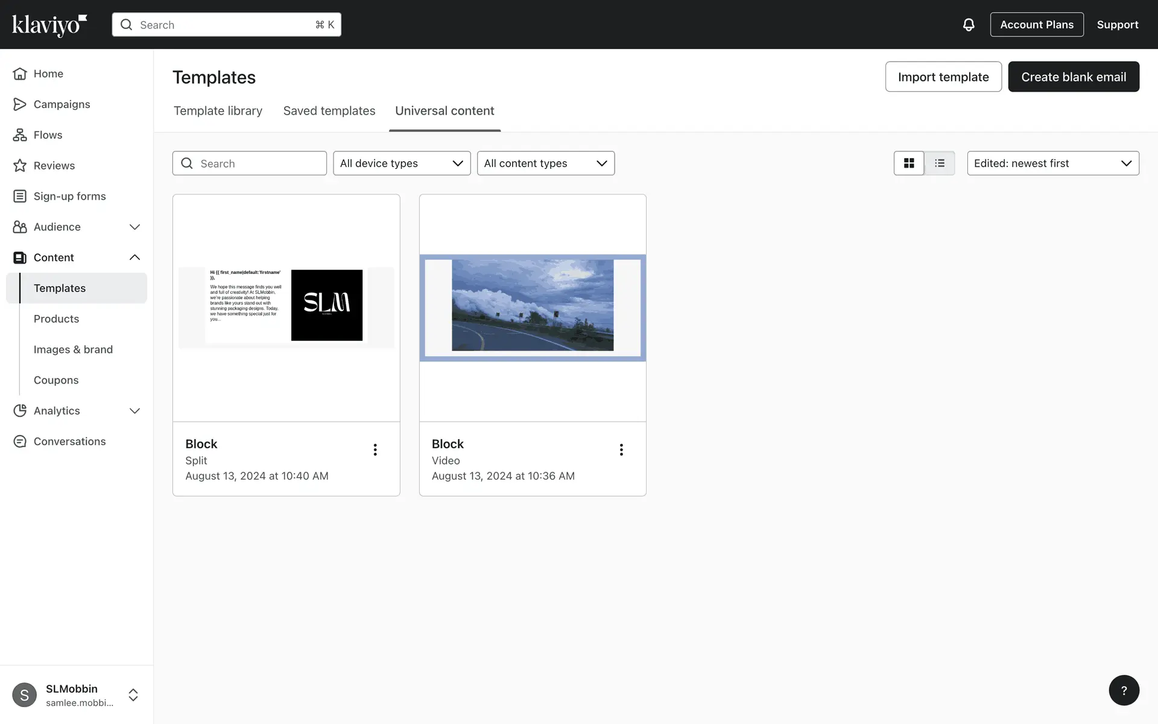Screen dimensions: 1158x724
Task: Open options menu for Split block
Action: (375, 449)
